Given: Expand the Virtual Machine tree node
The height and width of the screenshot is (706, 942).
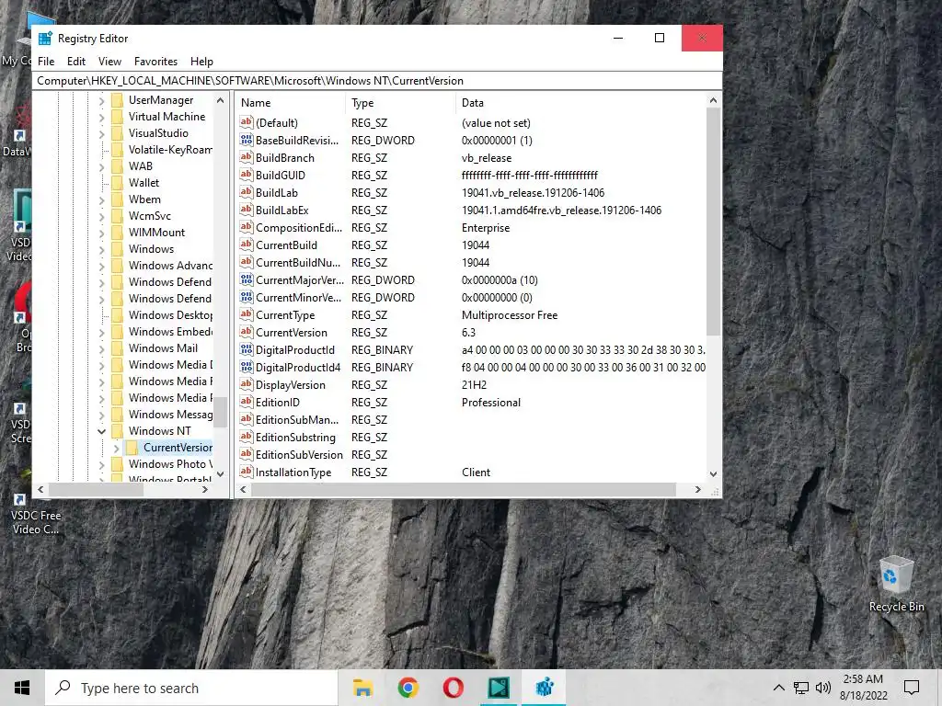Looking at the screenshot, I should click(101, 117).
